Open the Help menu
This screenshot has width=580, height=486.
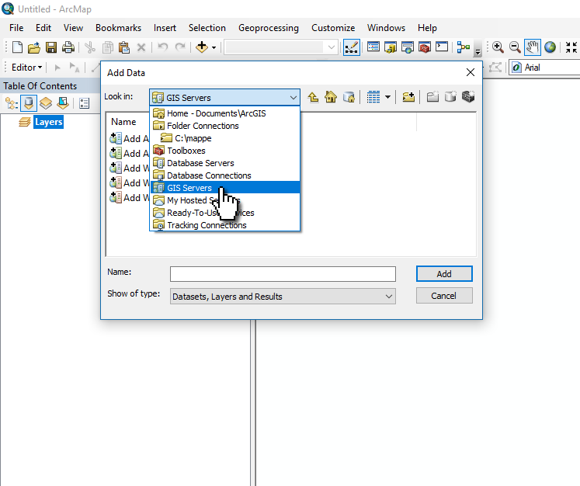click(x=427, y=28)
